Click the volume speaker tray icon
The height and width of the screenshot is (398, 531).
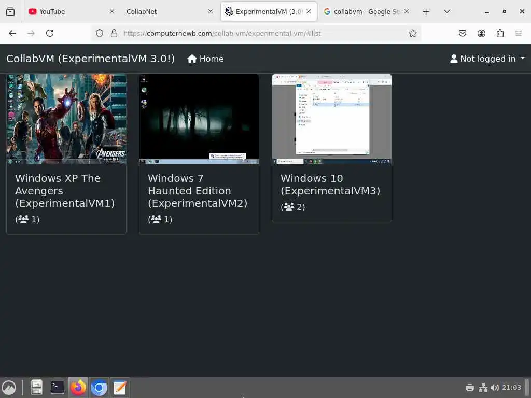point(494,388)
